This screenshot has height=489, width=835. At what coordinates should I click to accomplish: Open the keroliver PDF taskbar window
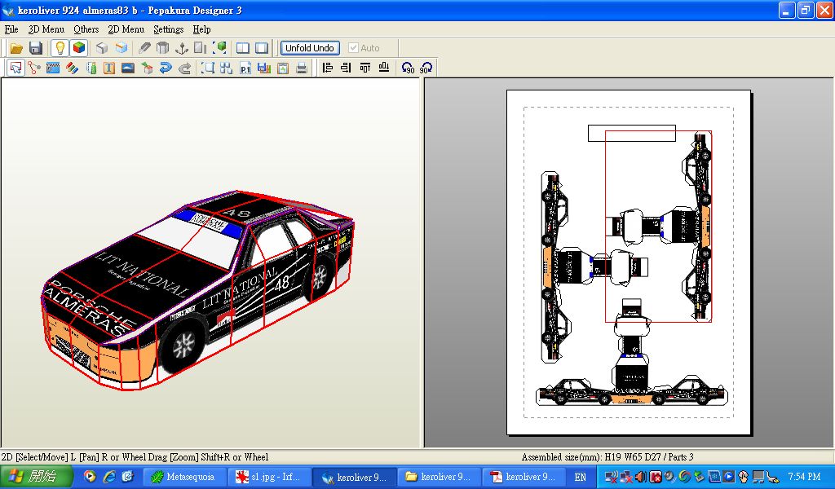click(x=523, y=477)
